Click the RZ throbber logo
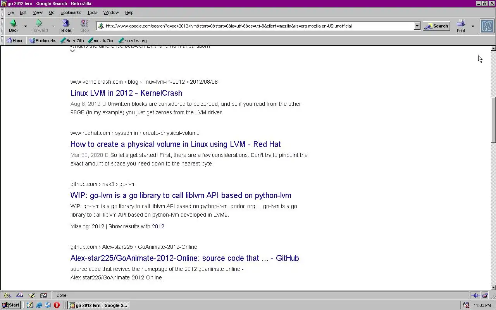The width and height of the screenshot is (496, 310). click(x=487, y=26)
